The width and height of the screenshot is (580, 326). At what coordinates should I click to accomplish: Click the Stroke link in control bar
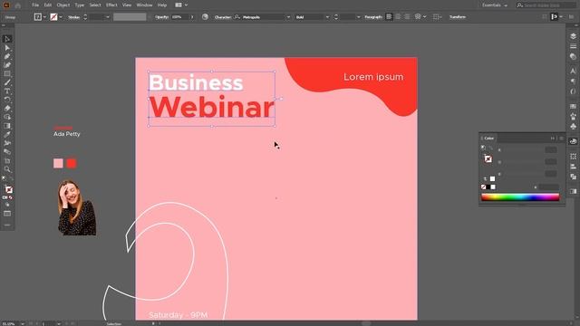click(73, 17)
